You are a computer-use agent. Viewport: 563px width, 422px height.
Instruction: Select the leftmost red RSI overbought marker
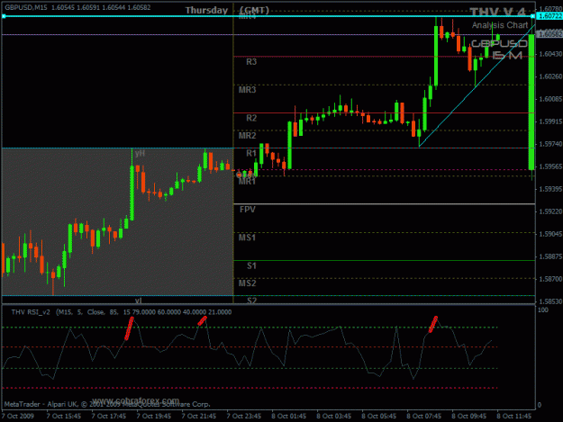[129, 328]
